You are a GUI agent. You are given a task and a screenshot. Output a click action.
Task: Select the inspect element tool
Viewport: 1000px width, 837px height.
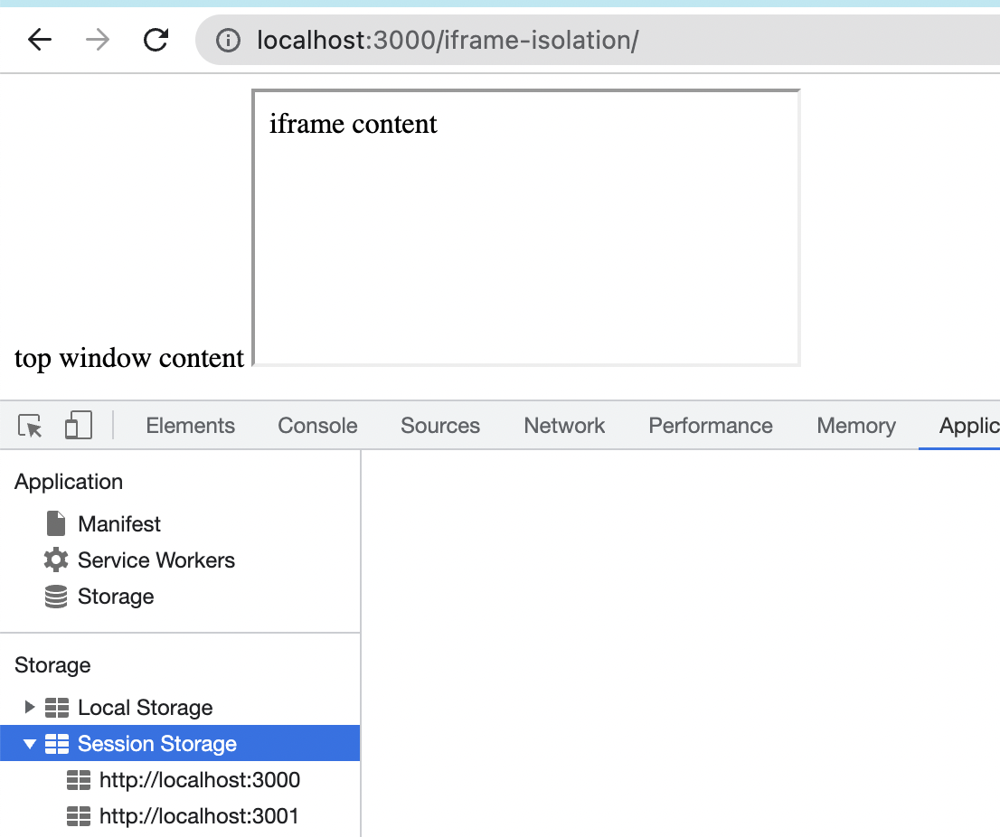point(28,425)
